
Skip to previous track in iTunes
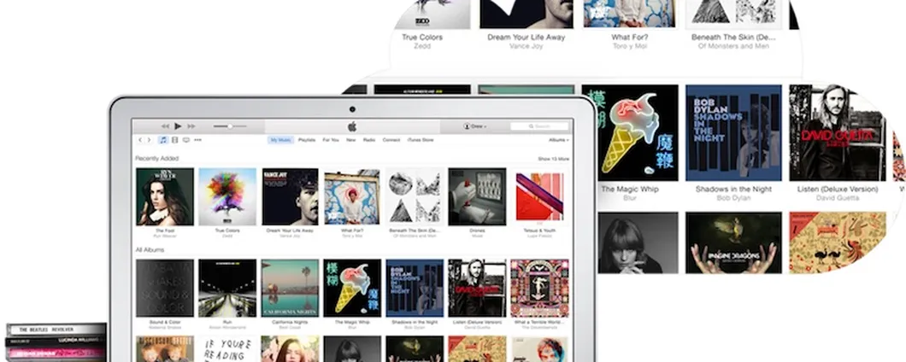(165, 126)
